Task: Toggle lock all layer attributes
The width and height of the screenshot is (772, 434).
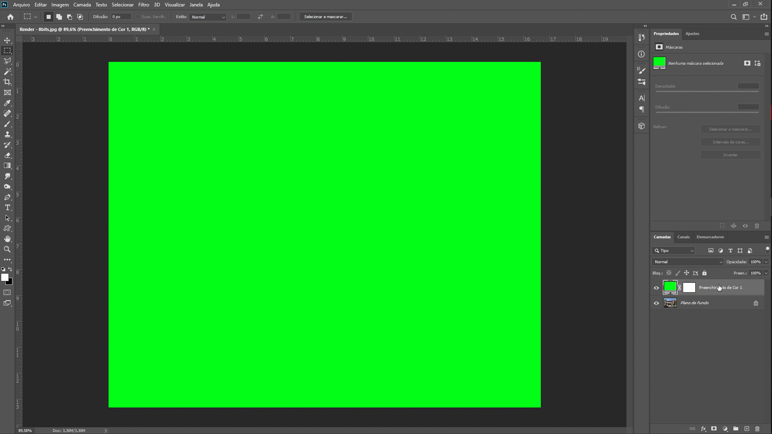Action: coord(704,273)
